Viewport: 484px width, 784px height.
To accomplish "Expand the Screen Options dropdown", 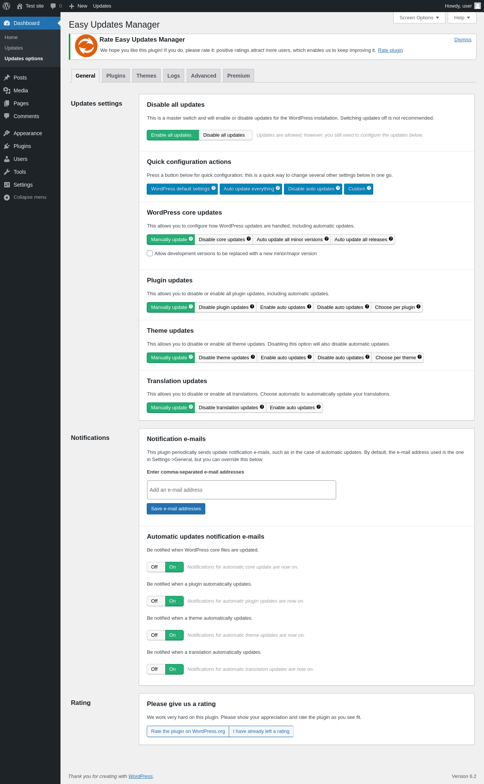I will (419, 18).
